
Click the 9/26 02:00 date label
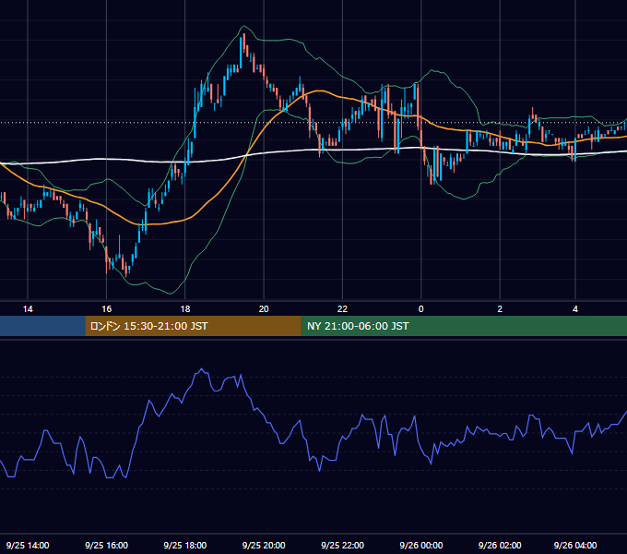(500, 545)
